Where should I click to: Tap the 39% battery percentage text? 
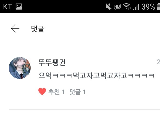(x=148, y=7)
